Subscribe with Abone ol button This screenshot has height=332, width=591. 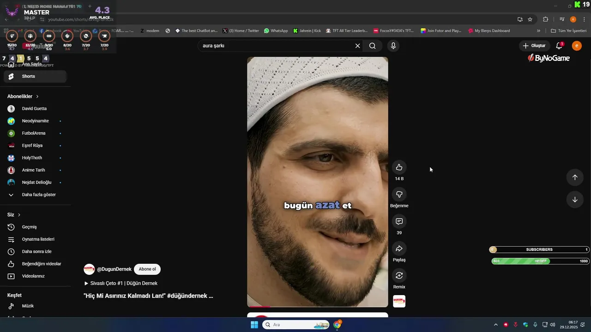click(x=147, y=269)
